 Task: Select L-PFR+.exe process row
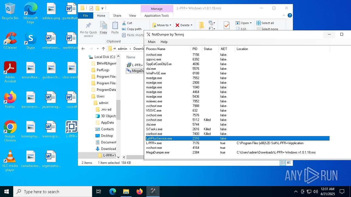click(237, 143)
